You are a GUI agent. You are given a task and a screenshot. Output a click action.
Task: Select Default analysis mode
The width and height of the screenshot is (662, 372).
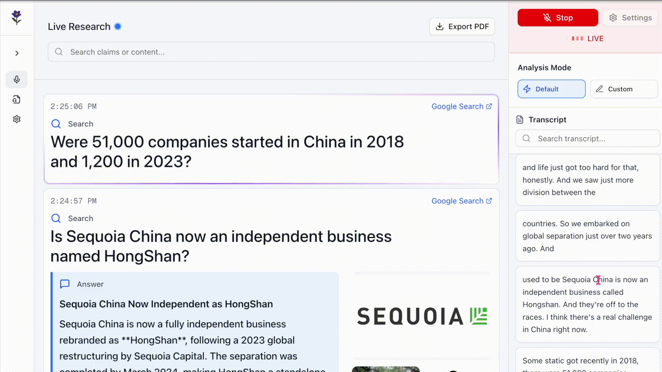coord(551,89)
